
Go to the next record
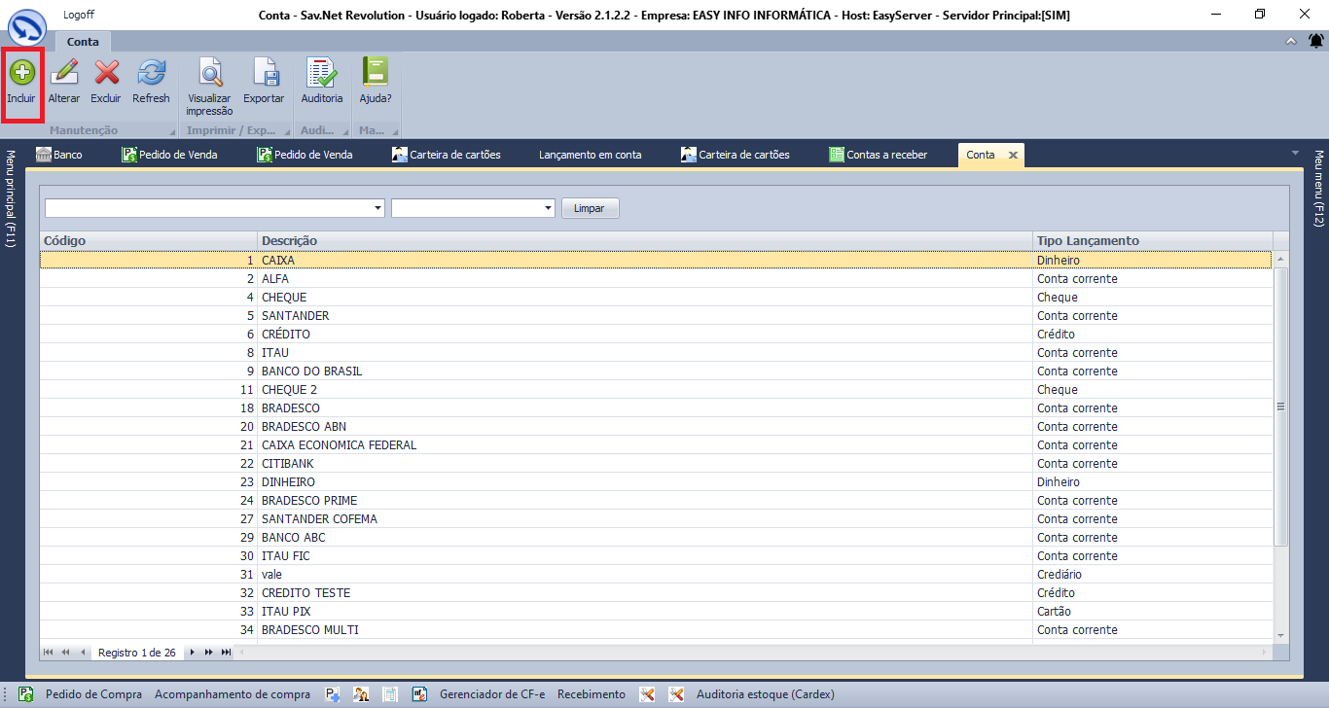(x=192, y=653)
